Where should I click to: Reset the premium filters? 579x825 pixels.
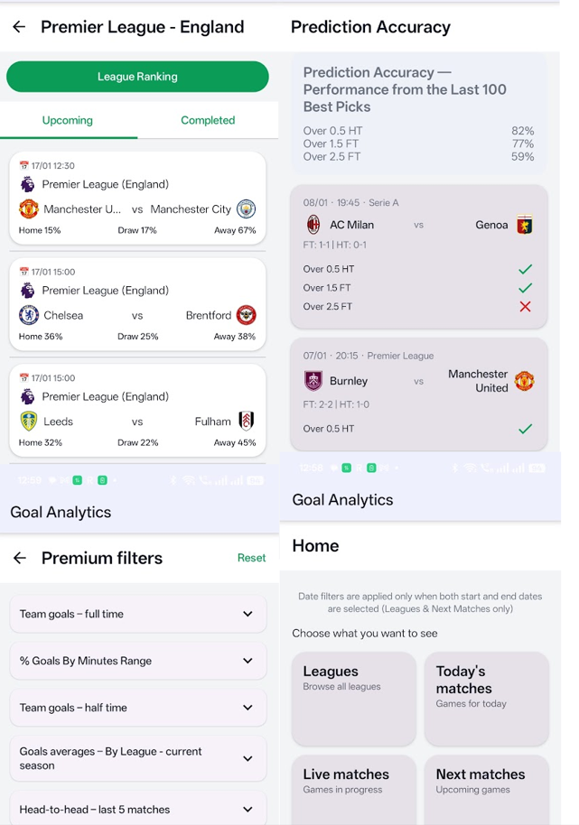click(251, 558)
